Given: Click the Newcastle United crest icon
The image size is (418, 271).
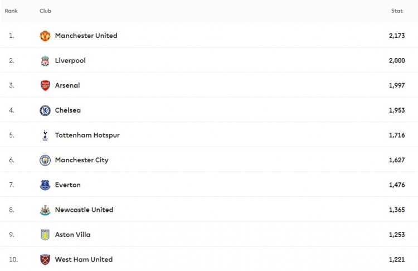Looking at the screenshot, I should pyautogui.click(x=45, y=210).
